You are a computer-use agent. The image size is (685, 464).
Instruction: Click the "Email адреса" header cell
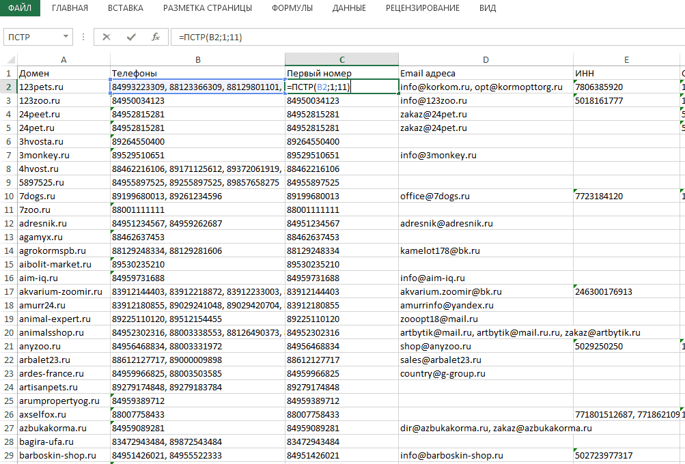[486, 73]
